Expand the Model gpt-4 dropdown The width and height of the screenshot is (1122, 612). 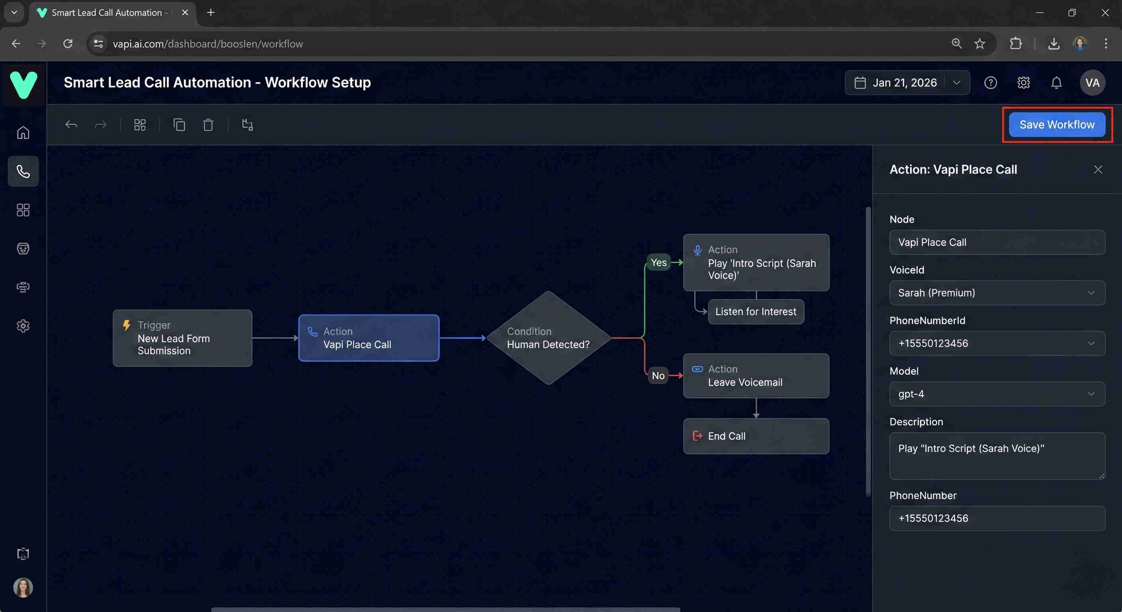(x=997, y=394)
